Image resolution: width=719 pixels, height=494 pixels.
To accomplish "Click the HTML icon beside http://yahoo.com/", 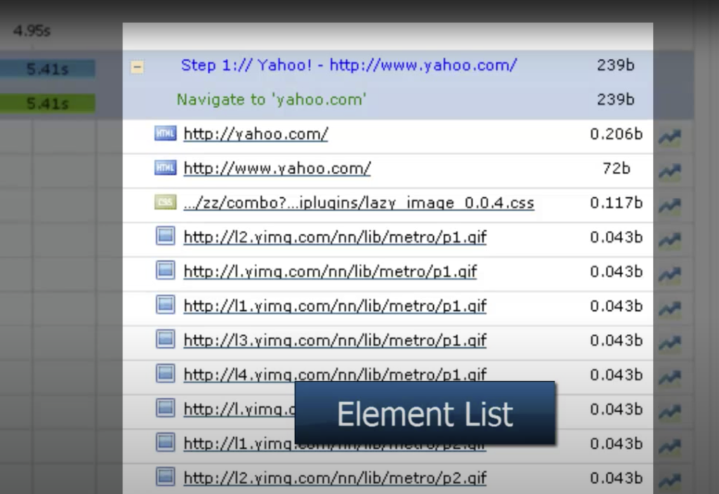I will 165,134.
